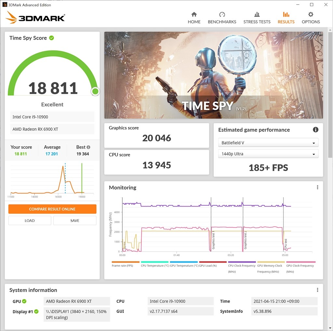Click the Display #1 DISPLAY1 resolution field
This screenshot has width=333, height=331.
pyautogui.click(x=77, y=314)
